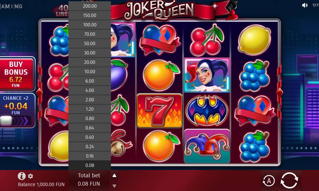Click the red 7 symbol
Viewport: 319px width, 191px height.
(159, 111)
